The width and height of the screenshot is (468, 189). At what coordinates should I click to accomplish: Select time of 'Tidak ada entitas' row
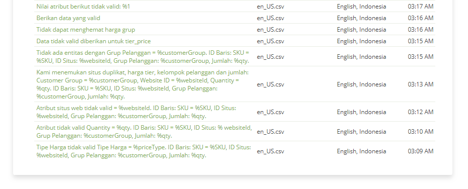[421, 57]
